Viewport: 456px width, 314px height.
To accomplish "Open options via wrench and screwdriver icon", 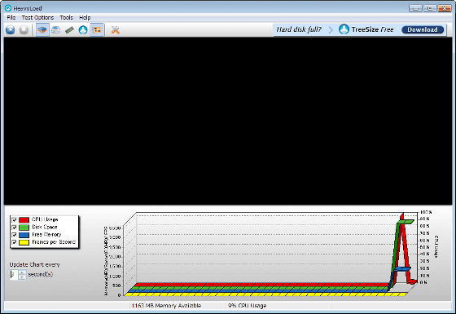I will (x=116, y=29).
